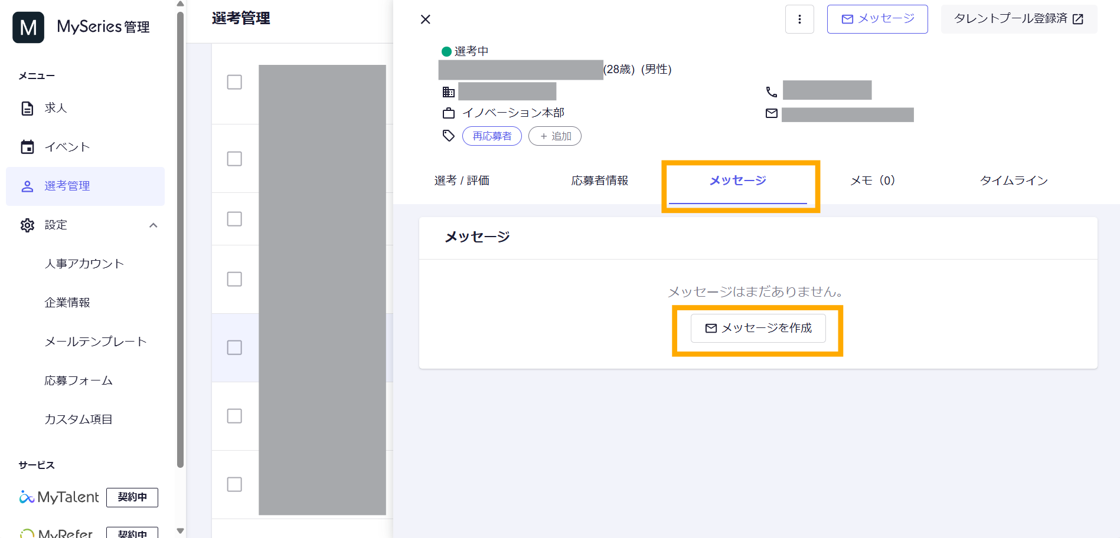The width and height of the screenshot is (1120, 538).
Task: Select the highlighted row's checkbox
Action: pyautogui.click(x=234, y=347)
